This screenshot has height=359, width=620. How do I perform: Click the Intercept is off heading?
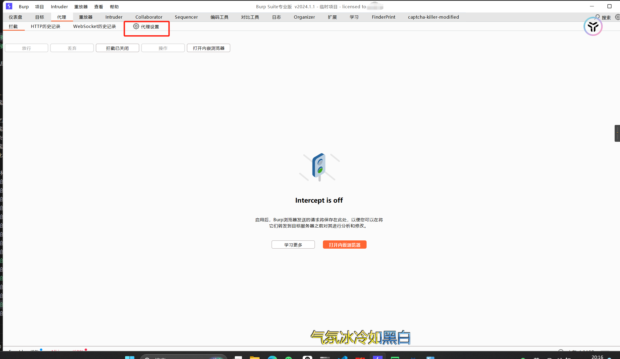coord(319,200)
